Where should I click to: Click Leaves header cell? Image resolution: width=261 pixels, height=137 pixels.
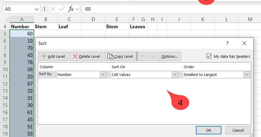tap(137, 26)
